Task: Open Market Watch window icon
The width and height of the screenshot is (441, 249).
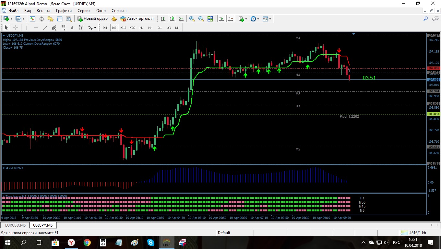Action: pyautogui.click(x=32, y=19)
